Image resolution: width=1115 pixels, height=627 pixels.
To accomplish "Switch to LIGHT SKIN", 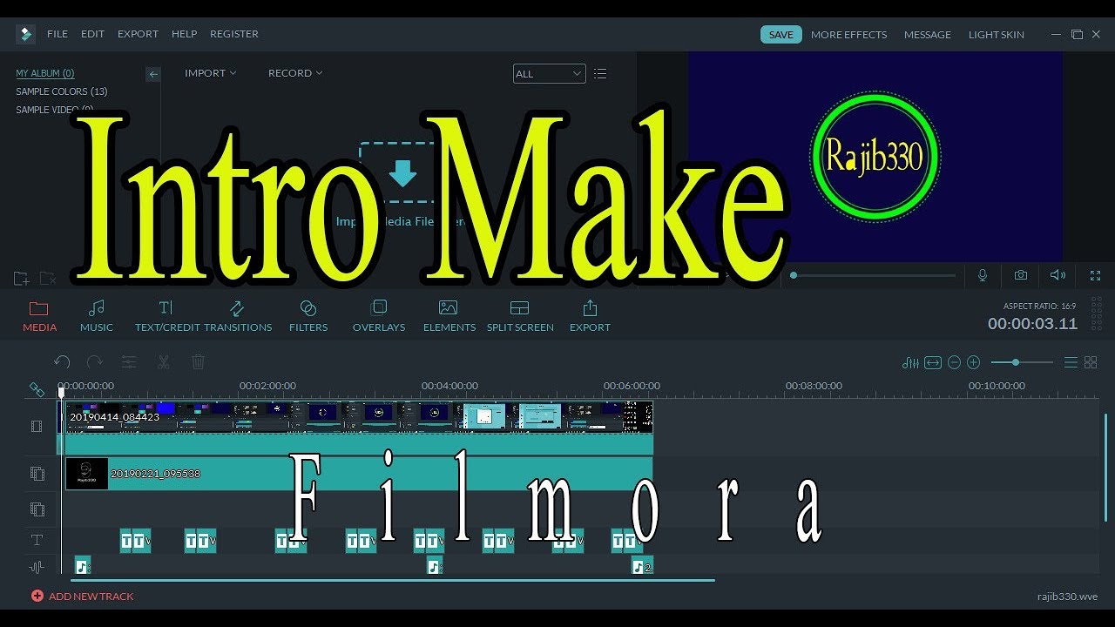I will pyautogui.click(x=997, y=35).
